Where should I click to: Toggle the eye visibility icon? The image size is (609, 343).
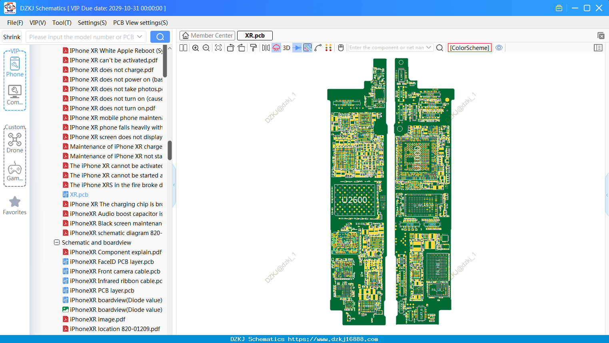(x=499, y=48)
